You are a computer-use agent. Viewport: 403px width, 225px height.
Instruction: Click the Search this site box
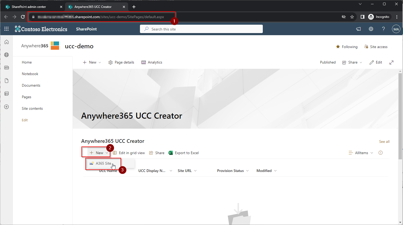pos(201,29)
